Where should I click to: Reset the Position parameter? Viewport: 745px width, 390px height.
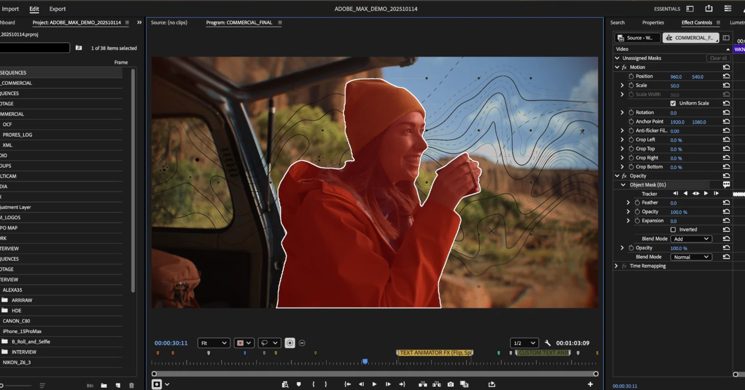726,76
